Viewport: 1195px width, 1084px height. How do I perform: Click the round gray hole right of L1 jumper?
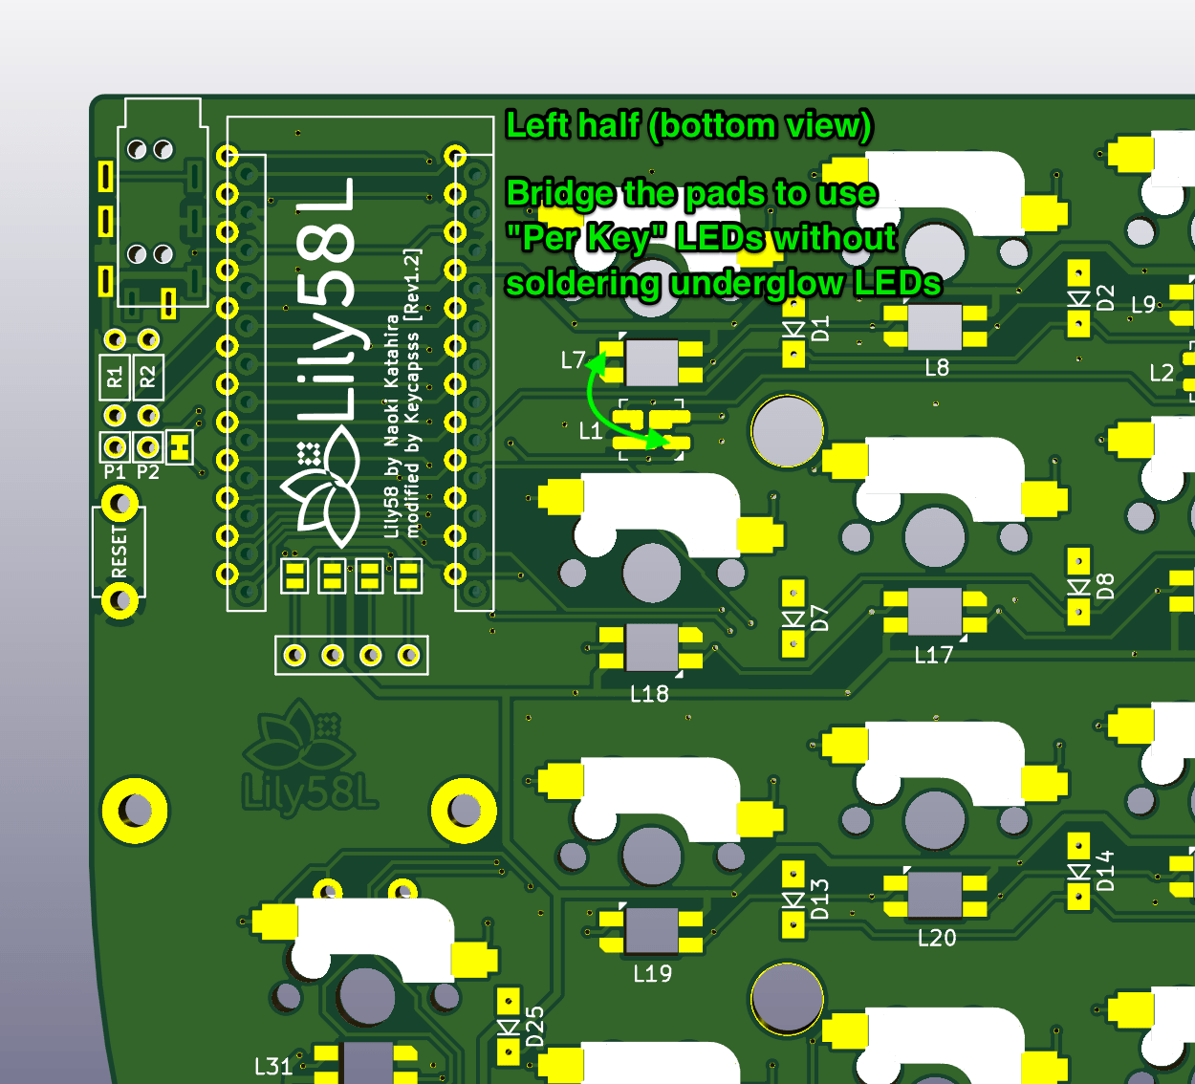click(x=787, y=431)
